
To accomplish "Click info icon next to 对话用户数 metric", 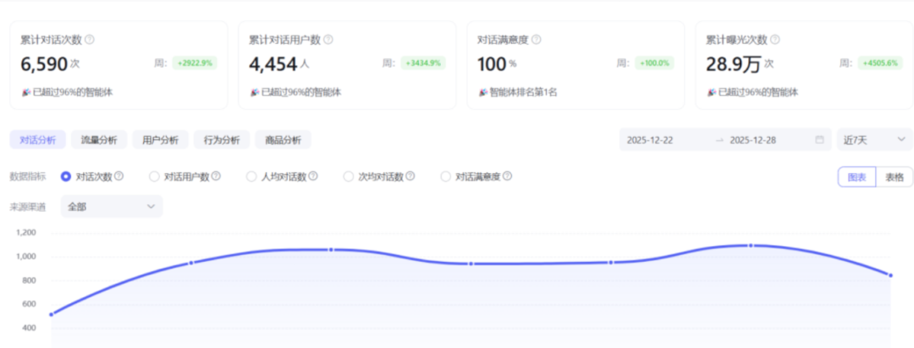I will [x=216, y=177].
